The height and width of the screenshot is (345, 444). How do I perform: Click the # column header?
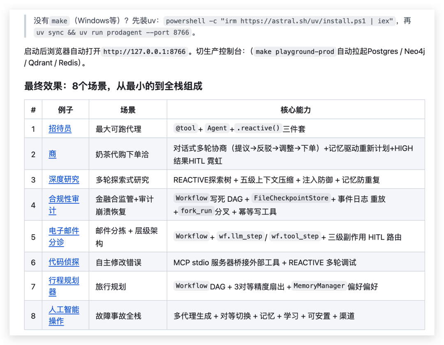[x=33, y=110]
